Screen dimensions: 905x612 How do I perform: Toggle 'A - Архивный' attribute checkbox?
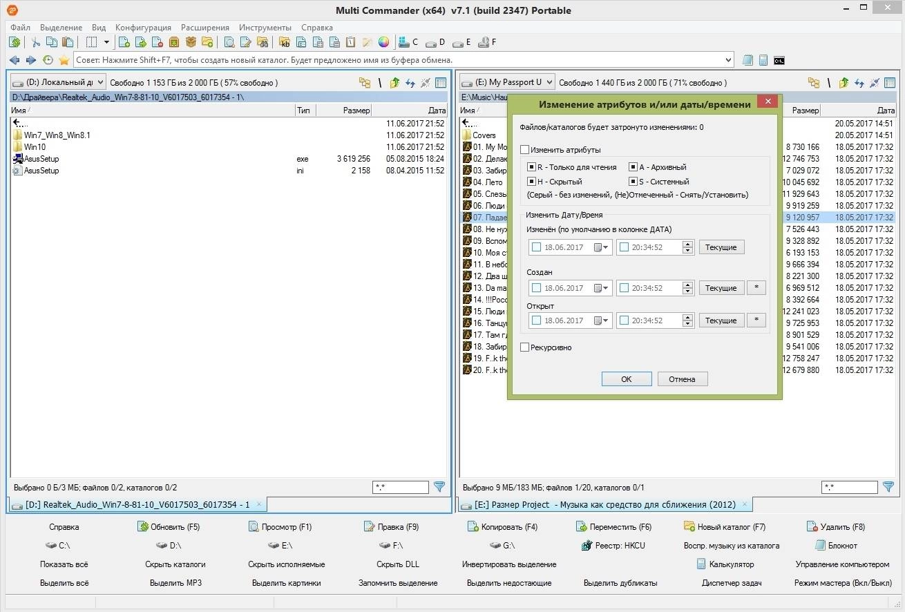(633, 167)
